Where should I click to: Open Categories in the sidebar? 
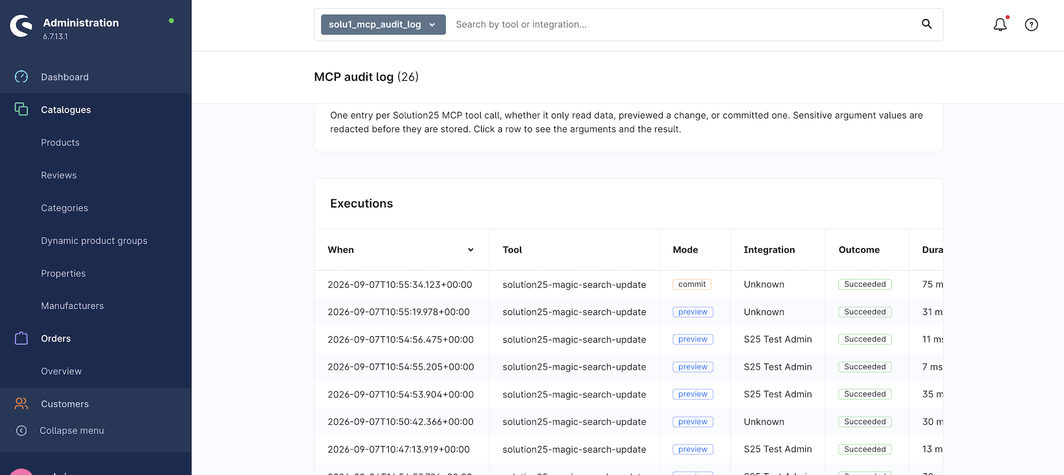pyautogui.click(x=65, y=208)
